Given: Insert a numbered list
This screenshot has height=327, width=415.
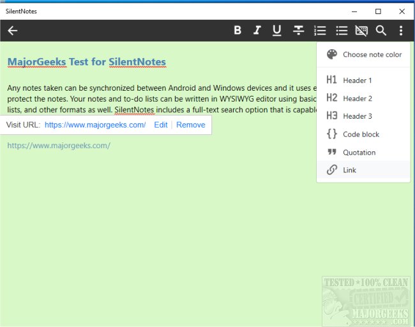Looking at the screenshot, I should [320, 31].
